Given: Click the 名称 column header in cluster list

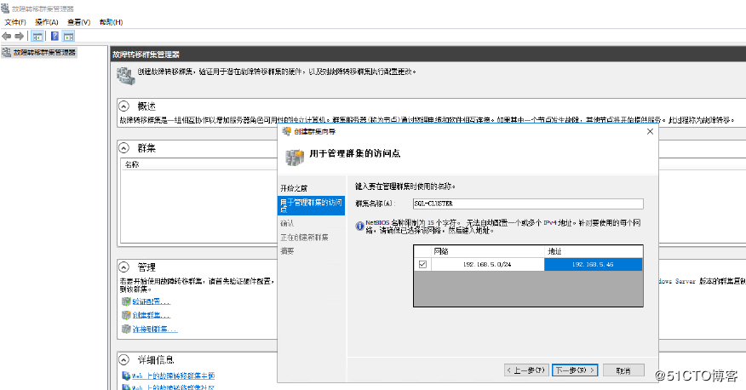Looking at the screenshot, I should pos(132,164).
